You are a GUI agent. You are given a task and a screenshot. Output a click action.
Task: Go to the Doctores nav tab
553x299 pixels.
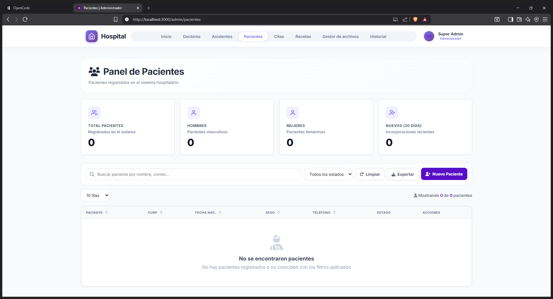pos(192,37)
